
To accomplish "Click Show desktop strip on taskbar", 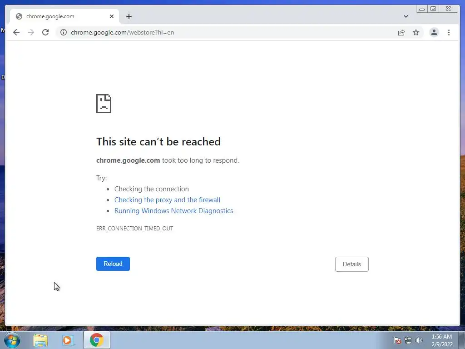I will 462,340.
